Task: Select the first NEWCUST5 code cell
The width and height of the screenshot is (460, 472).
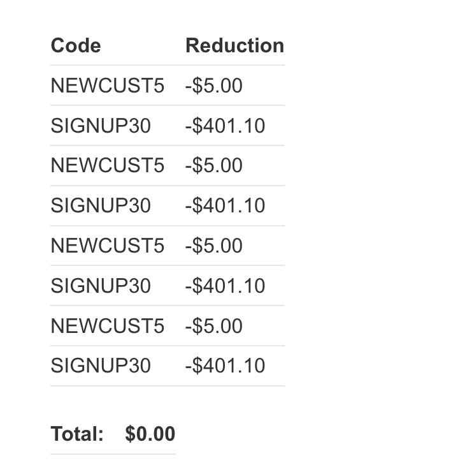Action: (107, 85)
